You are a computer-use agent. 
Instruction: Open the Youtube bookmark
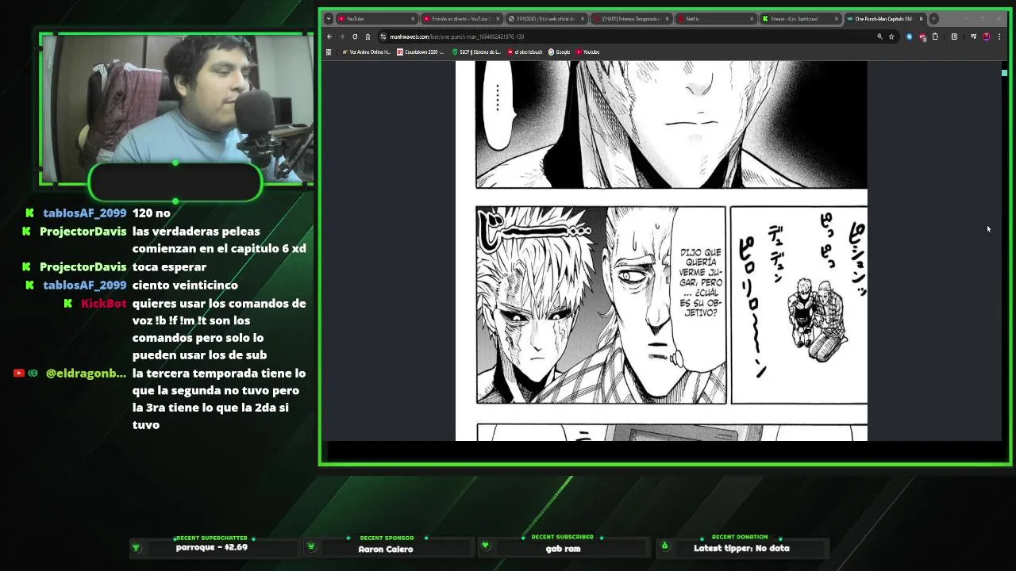pos(588,52)
